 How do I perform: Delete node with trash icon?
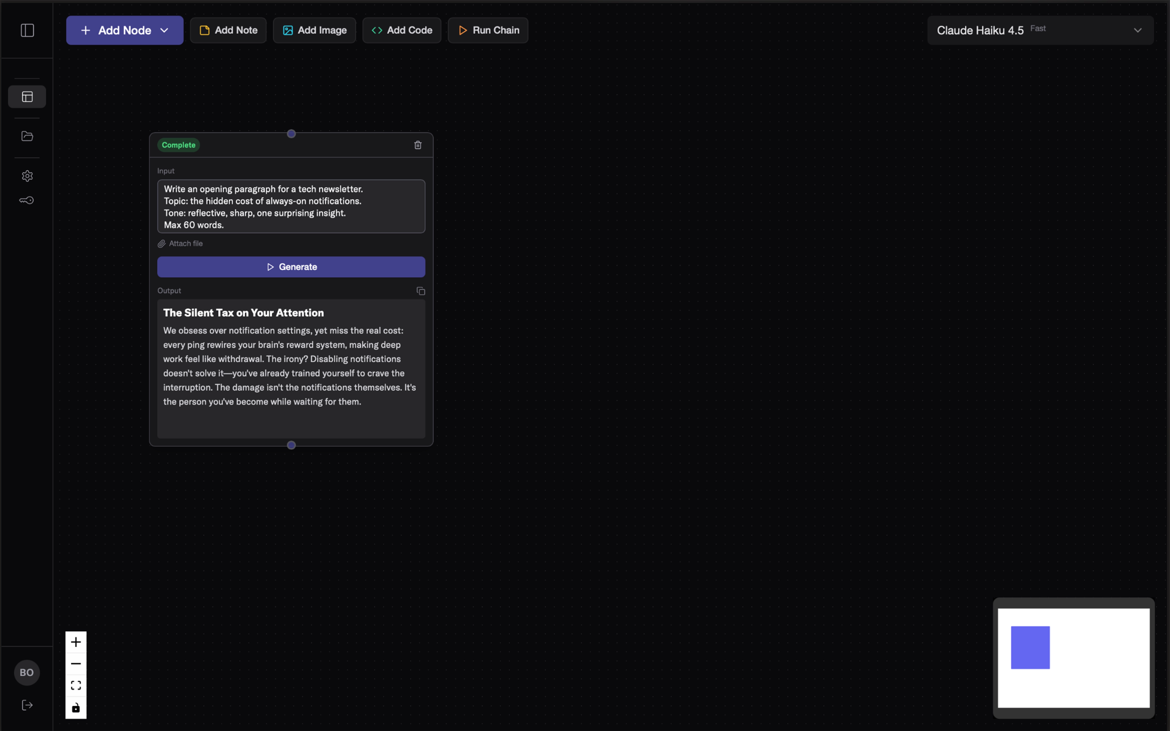(418, 145)
